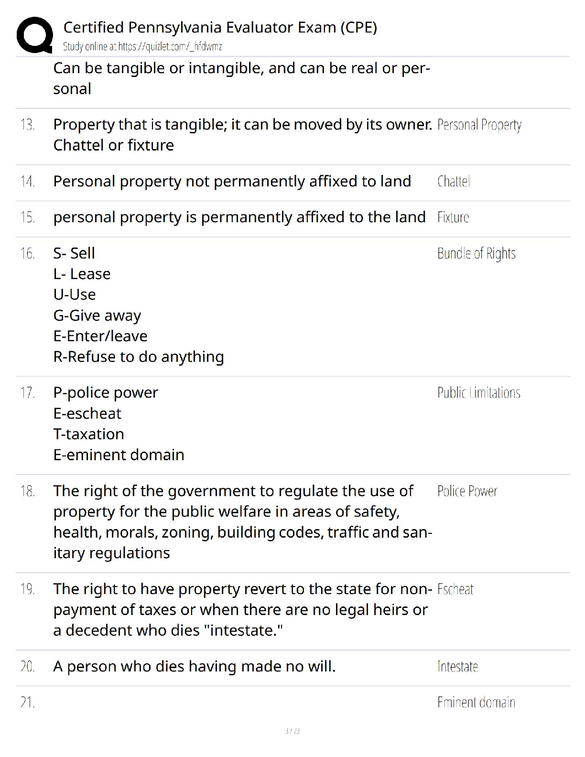Click "R-Refuse to do anything" line
Image resolution: width=585 pixels, height=757 pixels.
pos(139,357)
